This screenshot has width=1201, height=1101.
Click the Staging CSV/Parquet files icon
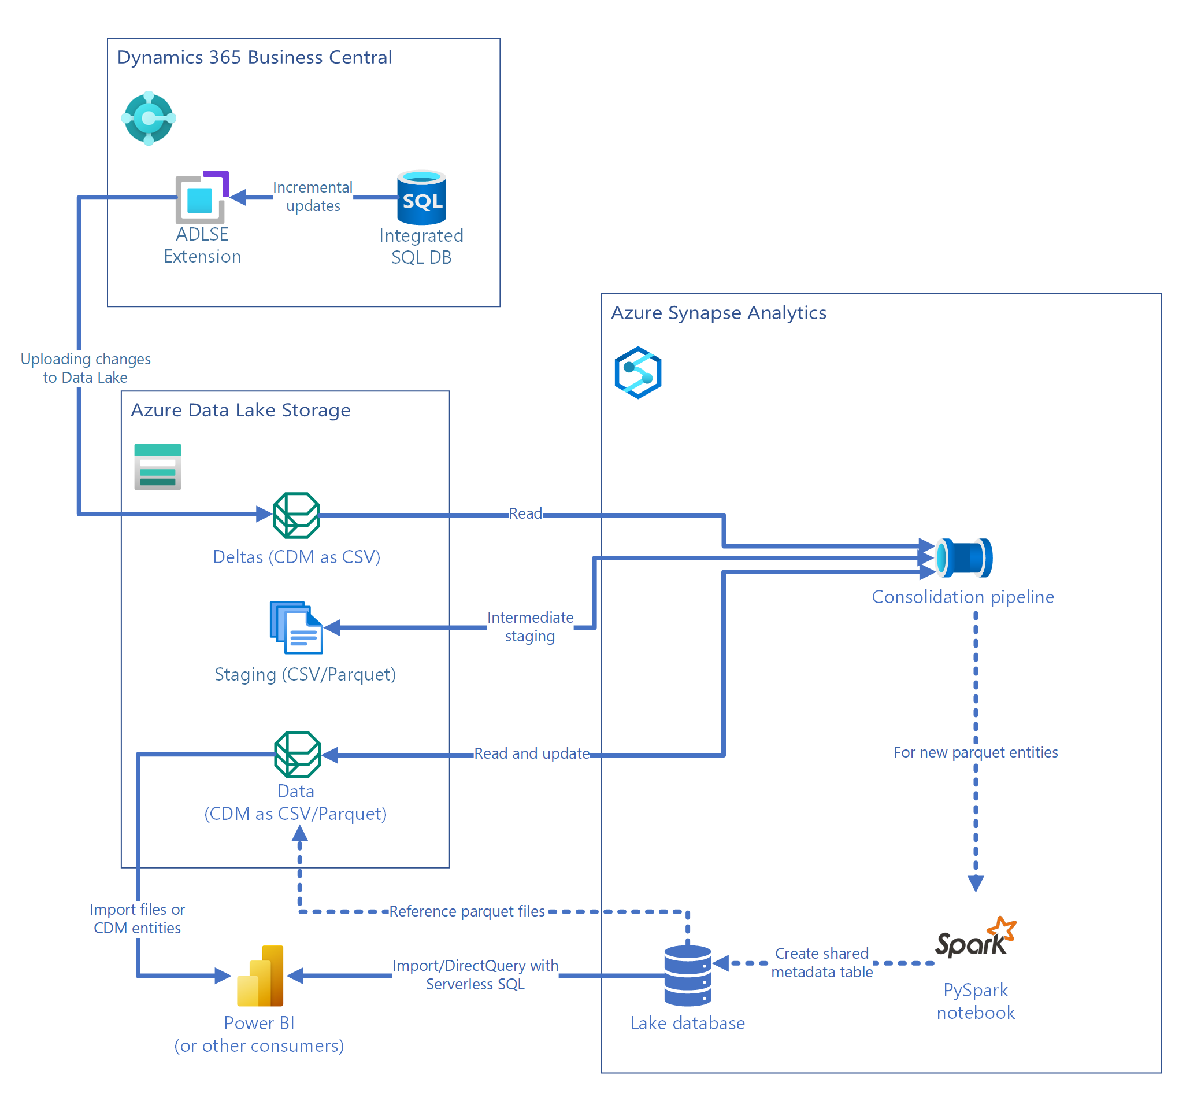(296, 627)
